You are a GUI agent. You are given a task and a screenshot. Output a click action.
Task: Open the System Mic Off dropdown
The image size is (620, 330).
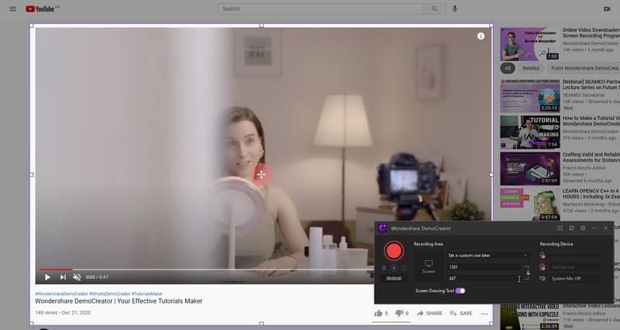point(574,279)
